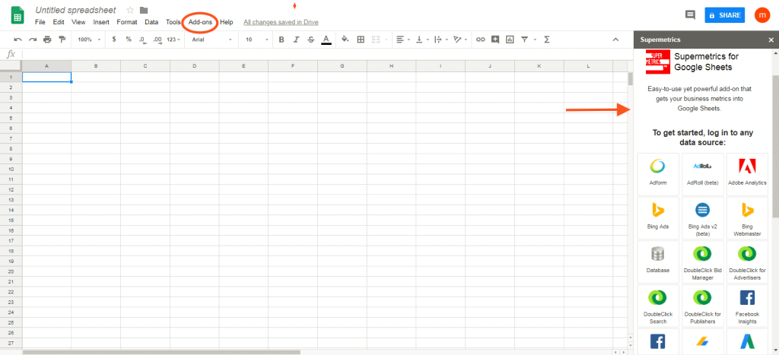This screenshot has width=779, height=355.
Task: Open the Data menu
Action: (151, 22)
